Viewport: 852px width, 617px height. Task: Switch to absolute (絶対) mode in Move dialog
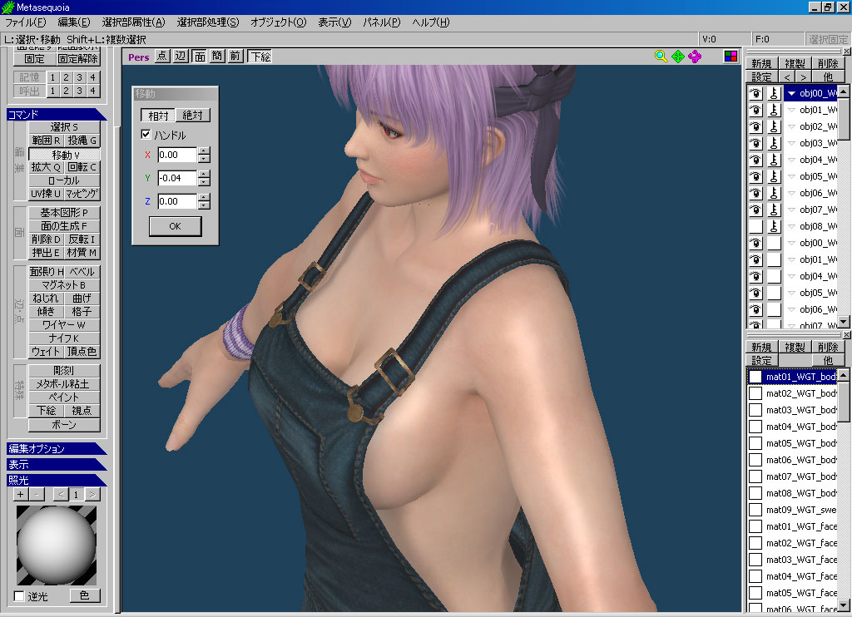click(x=192, y=115)
